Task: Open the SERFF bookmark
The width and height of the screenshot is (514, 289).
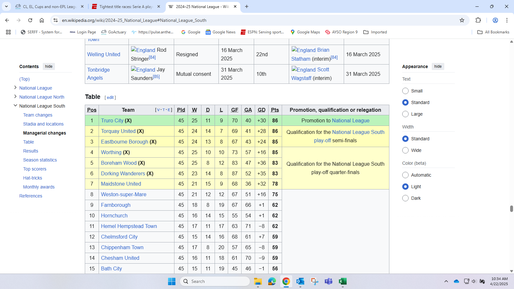Action: tap(41, 32)
